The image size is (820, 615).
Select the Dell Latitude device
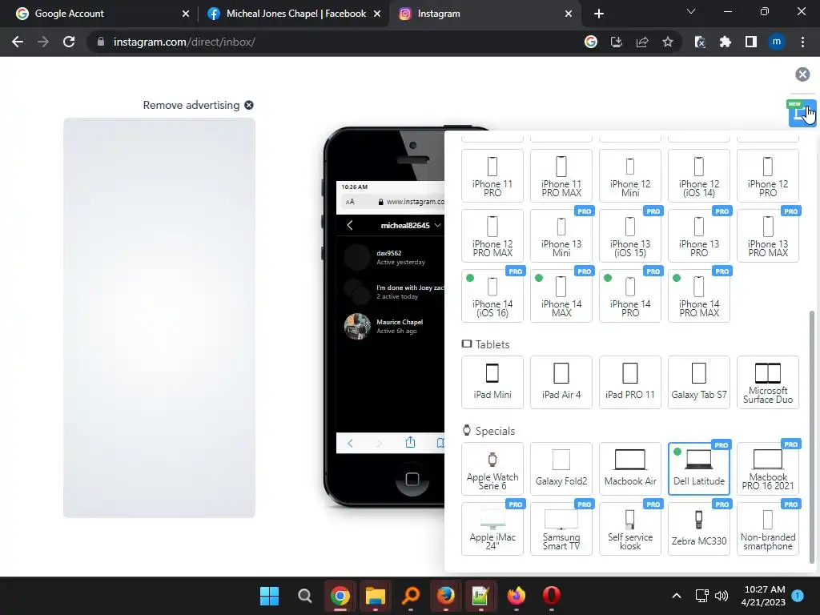click(x=698, y=468)
